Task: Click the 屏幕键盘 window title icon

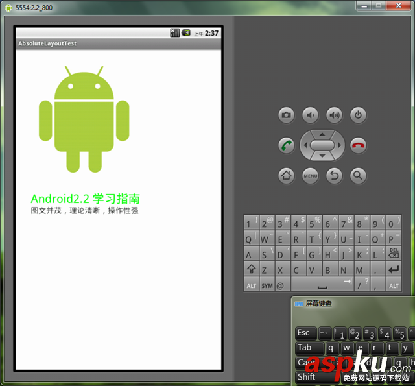Action: [299, 304]
